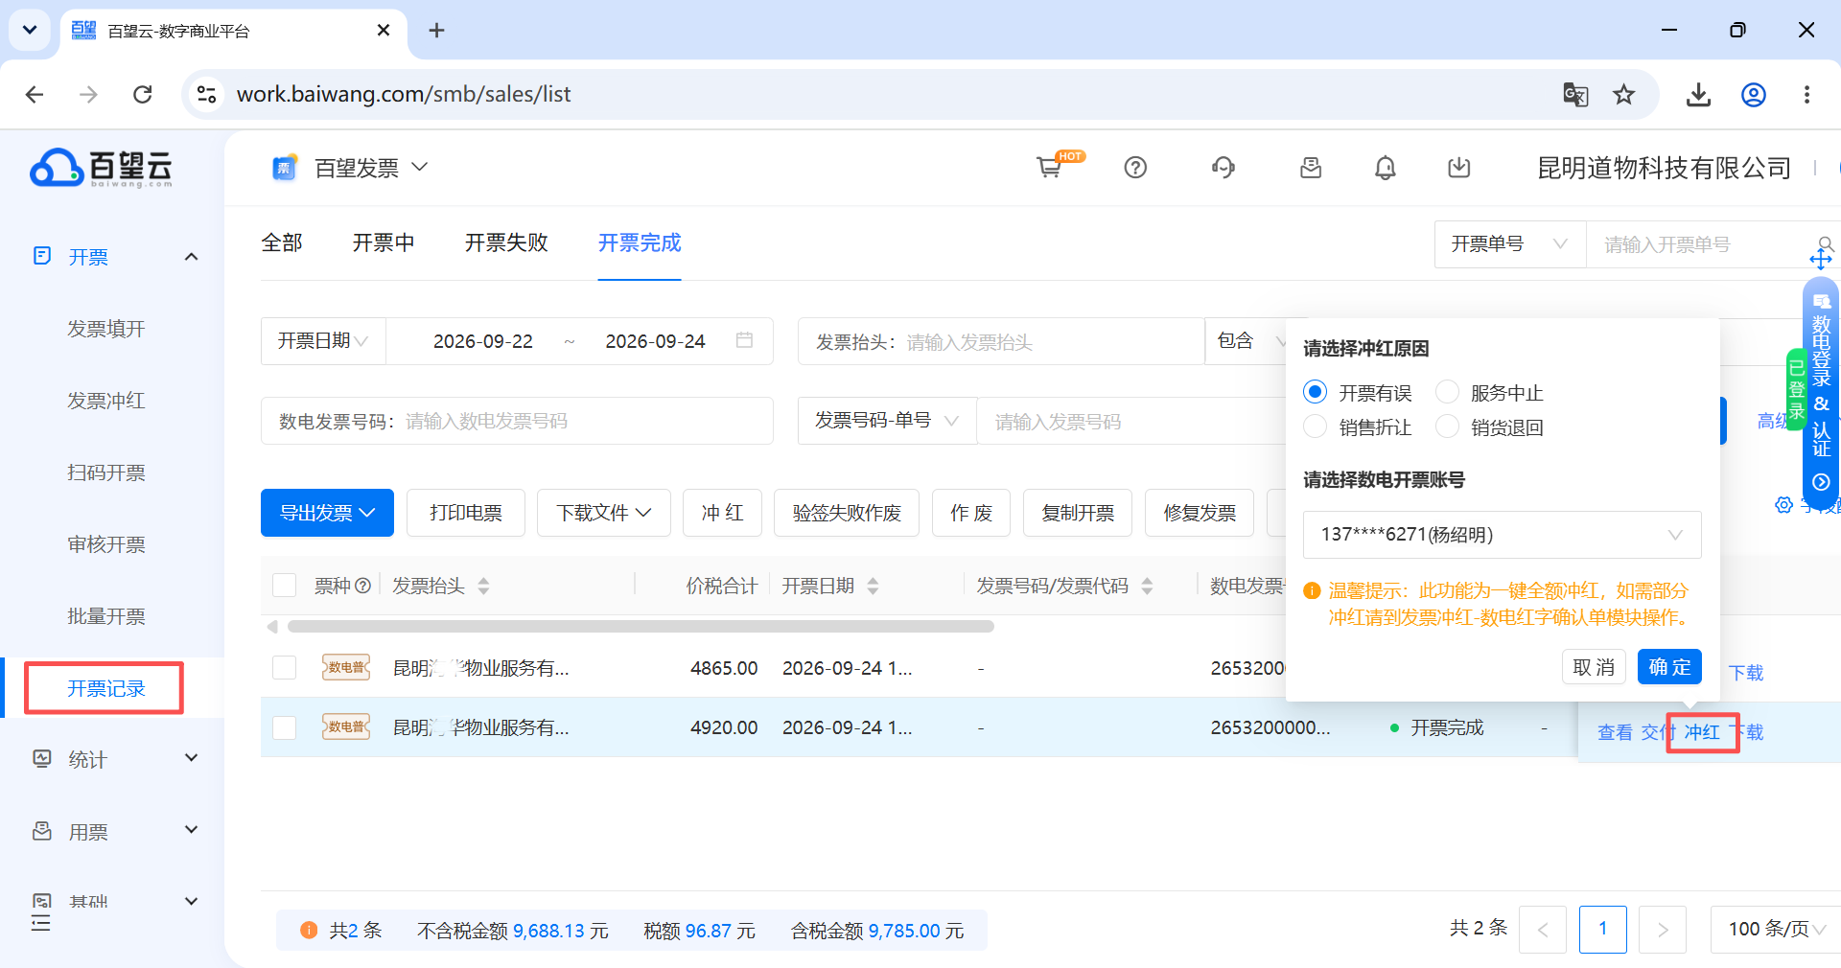Select the 服务中止 reason

point(1447,392)
